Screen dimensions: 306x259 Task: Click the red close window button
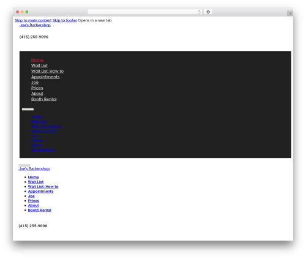18,12
